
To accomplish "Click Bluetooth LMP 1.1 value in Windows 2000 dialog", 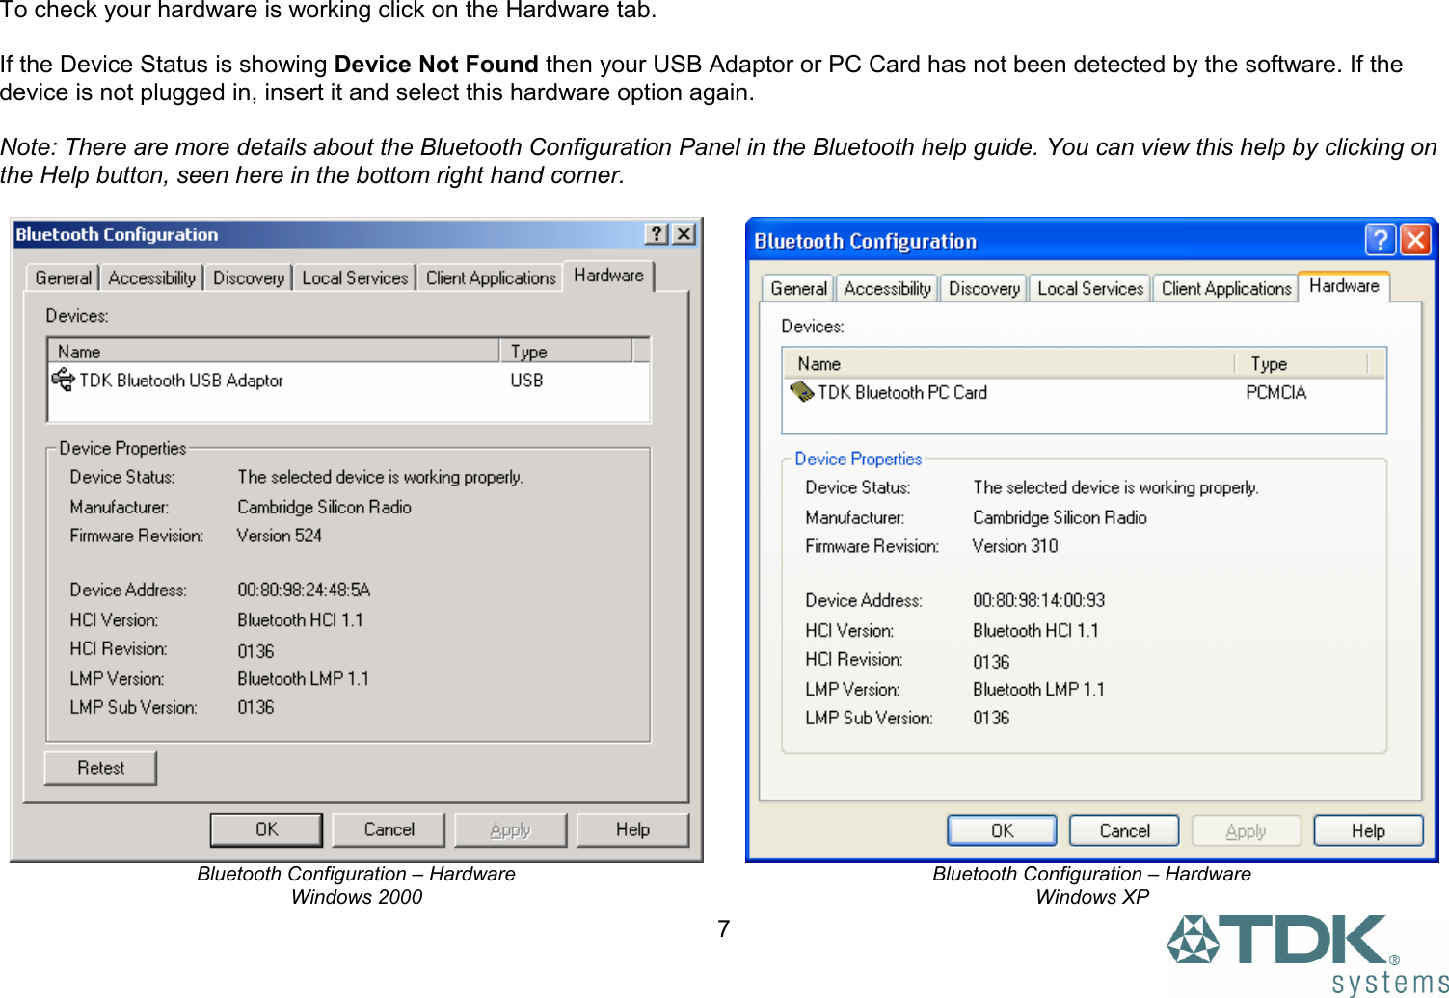I will [x=303, y=678].
